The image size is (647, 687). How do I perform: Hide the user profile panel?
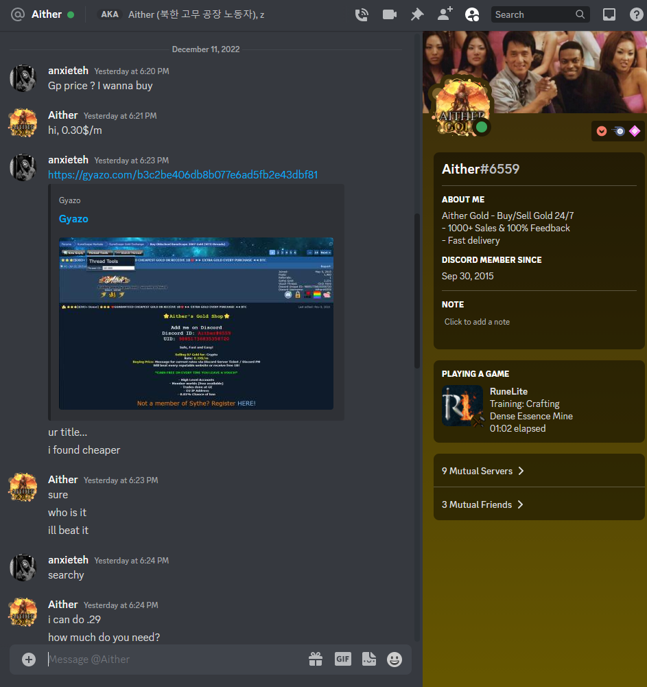pyautogui.click(x=472, y=15)
